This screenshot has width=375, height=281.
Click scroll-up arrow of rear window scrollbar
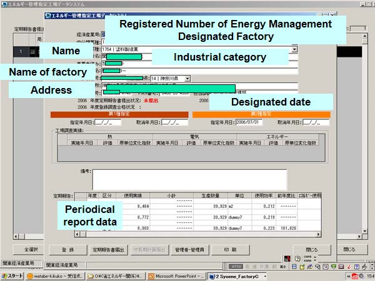(x=365, y=36)
